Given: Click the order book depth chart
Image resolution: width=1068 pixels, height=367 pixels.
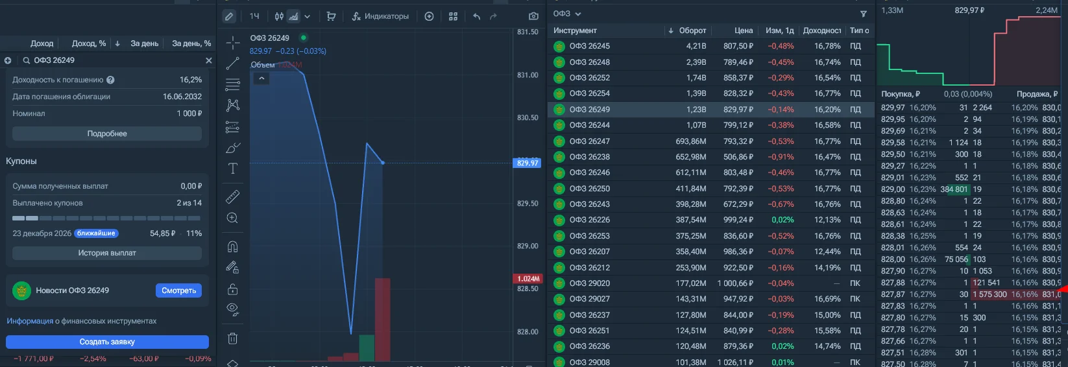Looking at the screenshot, I should [x=969, y=51].
